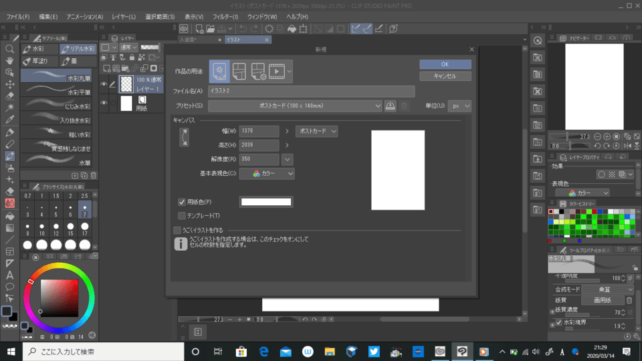Open Microsoft Store from the taskbar
Screen dimensions: 642x361
click(x=241, y=352)
